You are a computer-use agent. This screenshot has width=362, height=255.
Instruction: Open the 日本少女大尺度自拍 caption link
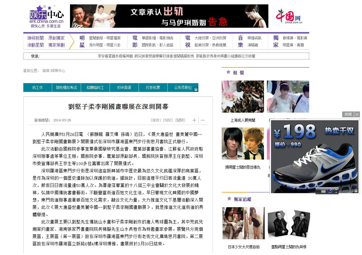pos(244,247)
